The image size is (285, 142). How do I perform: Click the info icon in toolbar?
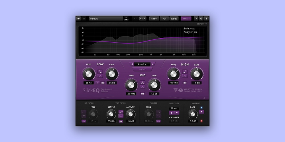[x=206, y=18]
